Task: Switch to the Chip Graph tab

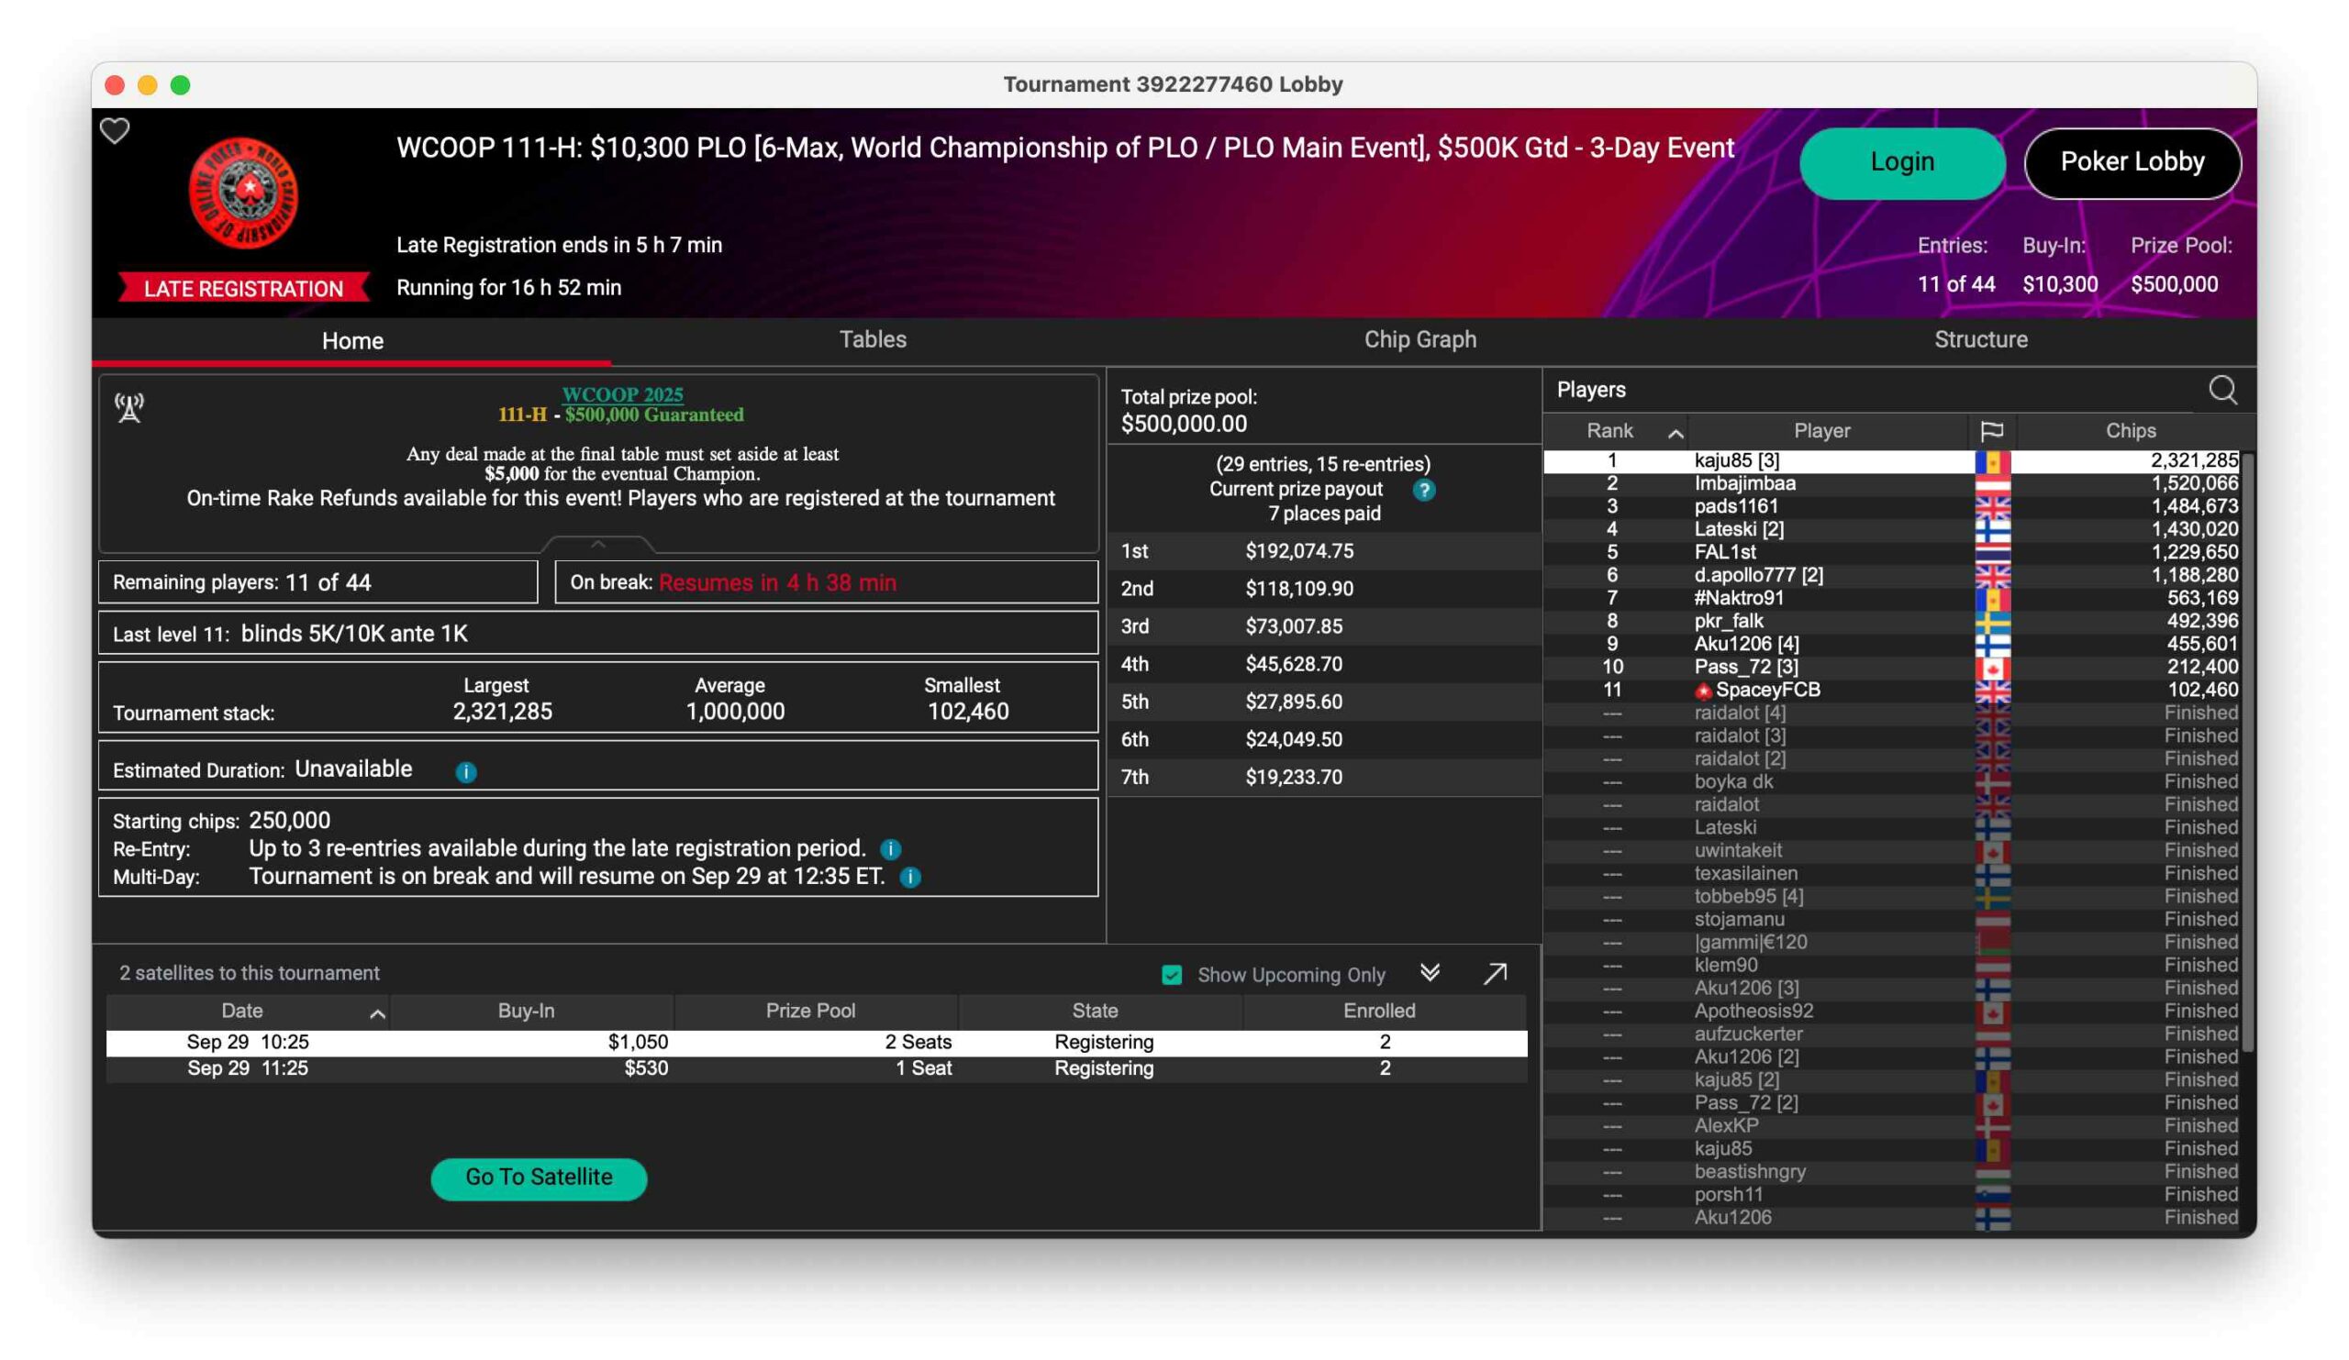Action: 1419,340
